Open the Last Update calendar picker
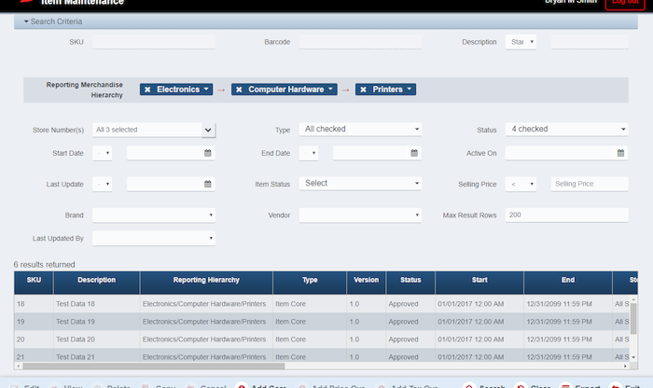The width and height of the screenshot is (653, 388). (208, 184)
